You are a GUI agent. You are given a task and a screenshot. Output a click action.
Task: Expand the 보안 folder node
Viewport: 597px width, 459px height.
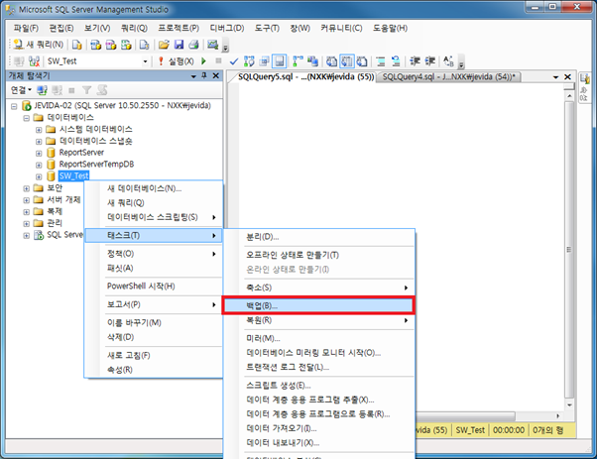[x=26, y=188]
